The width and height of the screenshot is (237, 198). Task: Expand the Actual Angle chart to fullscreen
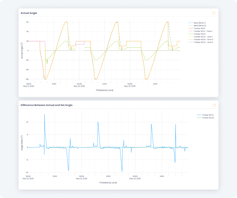213,13
